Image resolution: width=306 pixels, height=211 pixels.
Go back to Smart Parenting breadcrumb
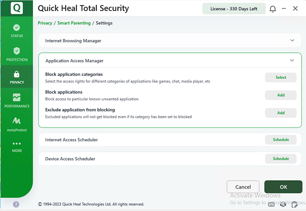(x=74, y=23)
